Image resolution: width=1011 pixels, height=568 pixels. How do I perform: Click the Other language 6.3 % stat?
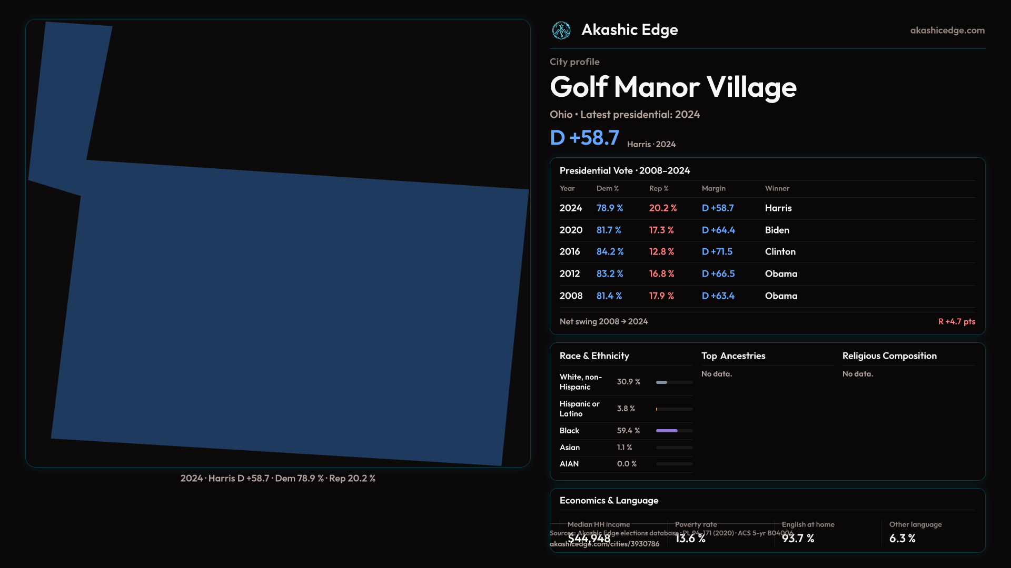(902, 539)
